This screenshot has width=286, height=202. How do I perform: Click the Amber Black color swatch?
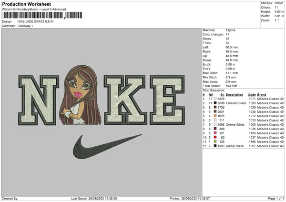click(215, 146)
